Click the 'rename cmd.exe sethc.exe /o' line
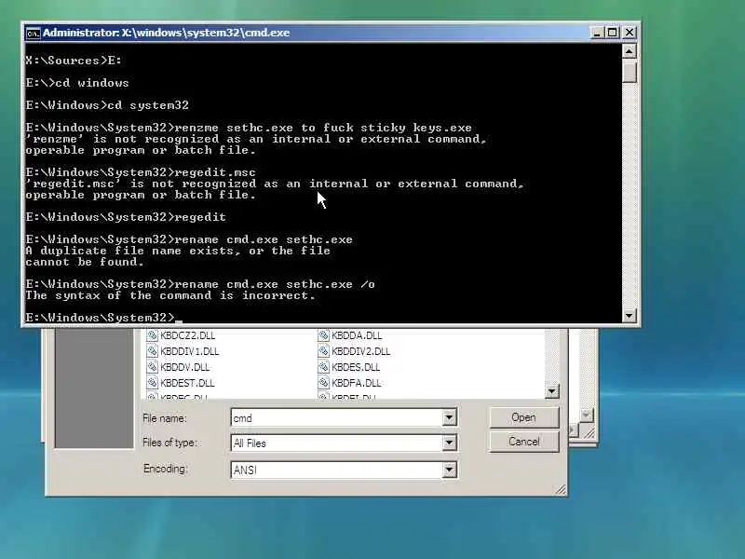 click(200, 284)
